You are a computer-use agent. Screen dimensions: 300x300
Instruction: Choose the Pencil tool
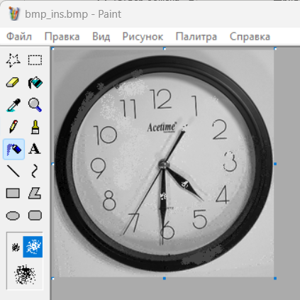pos(13,127)
